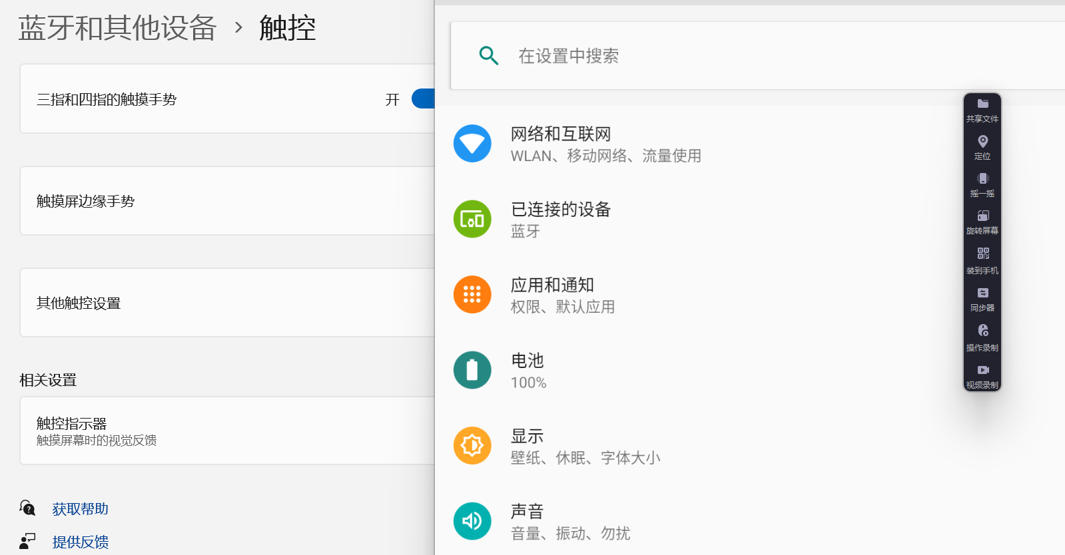Screen dimensions: 1065x555
Task: Click the 获取帮助 link
Action: tap(80, 509)
